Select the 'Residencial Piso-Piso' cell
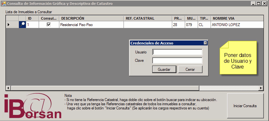The height and width of the screenshot is (121, 269). (x=91, y=25)
